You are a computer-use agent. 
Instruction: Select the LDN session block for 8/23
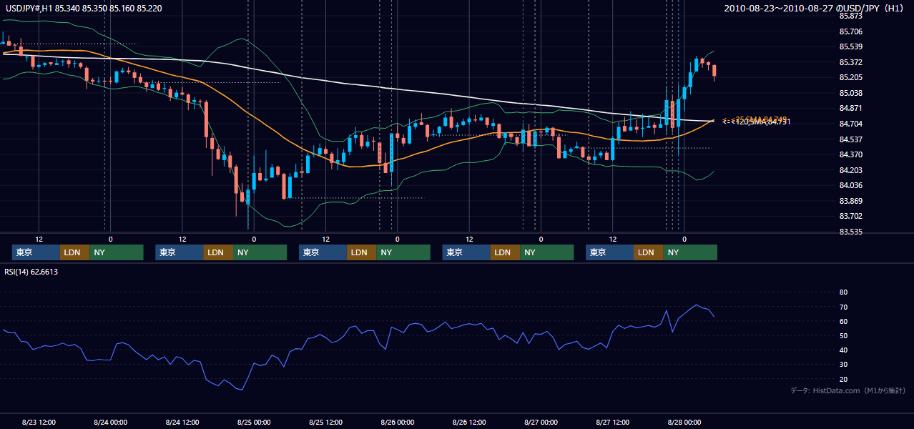pyautogui.click(x=74, y=252)
